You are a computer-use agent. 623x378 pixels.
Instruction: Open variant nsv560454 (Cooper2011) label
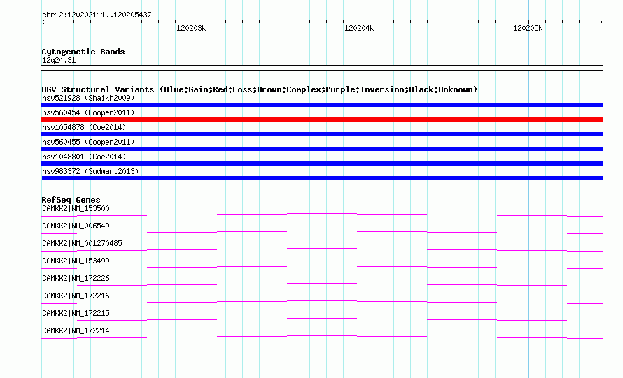tap(88, 112)
